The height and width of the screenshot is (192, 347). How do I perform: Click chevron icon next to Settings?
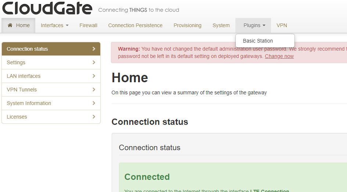pyautogui.click(x=94, y=62)
